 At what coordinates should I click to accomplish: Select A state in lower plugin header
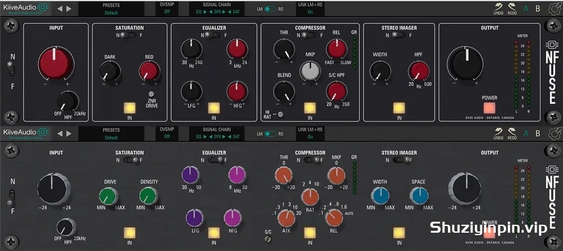[x=526, y=134]
